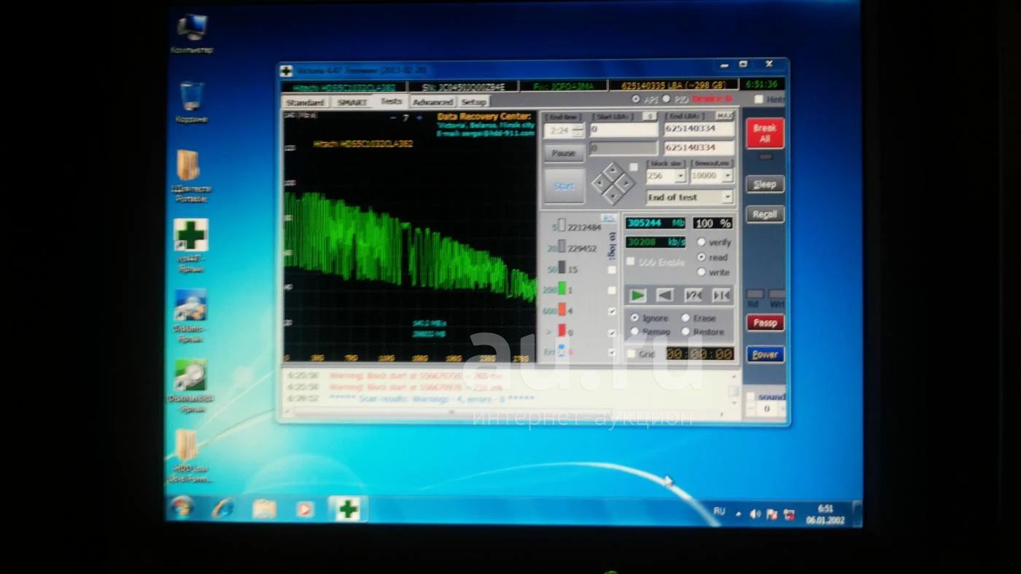This screenshot has height=574, width=1021.
Task: Click the orange 600 ms block swatch
Action: [562, 310]
